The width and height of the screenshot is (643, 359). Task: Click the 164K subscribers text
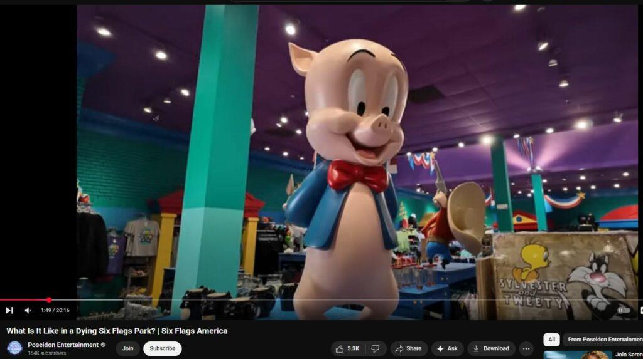point(46,353)
